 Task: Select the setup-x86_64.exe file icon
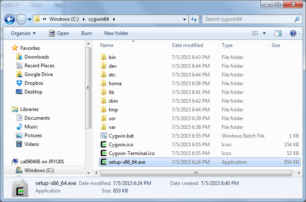[x=104, y=162]
